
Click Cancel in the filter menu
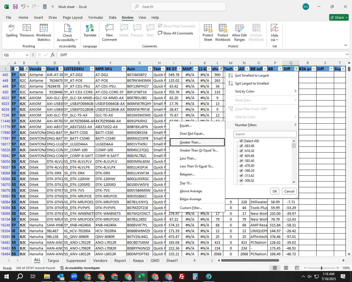click(289, 191)
